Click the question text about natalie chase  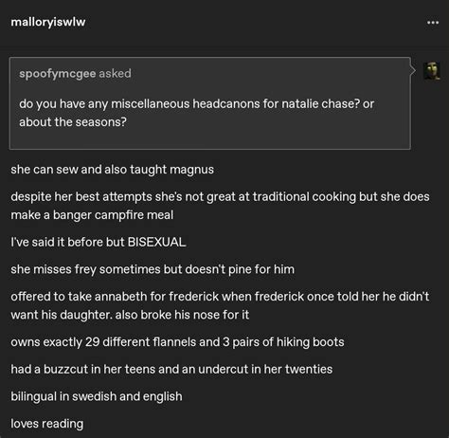tap(196, 113)
